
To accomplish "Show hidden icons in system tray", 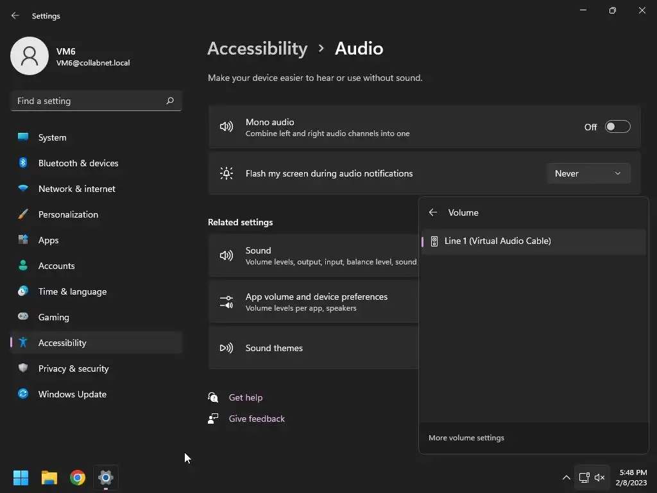I will coord(566,478).
